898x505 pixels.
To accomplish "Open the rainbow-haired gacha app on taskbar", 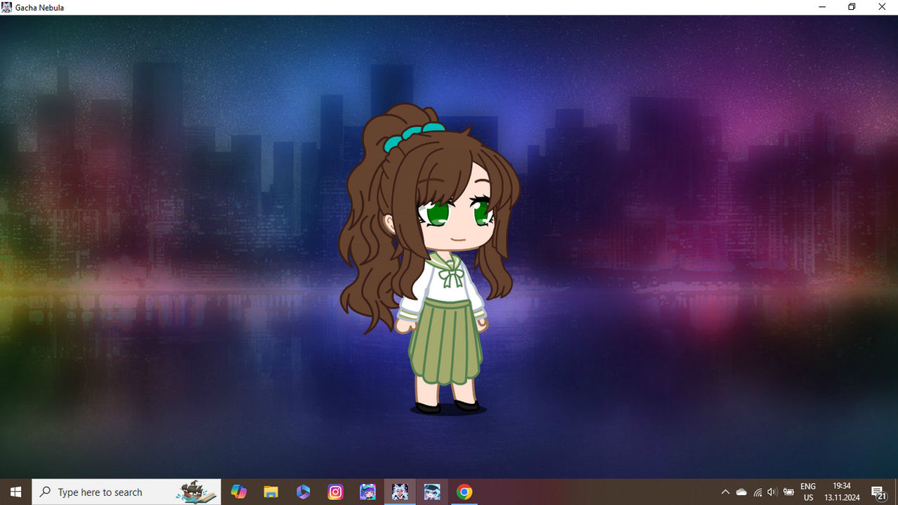I will [x=368, y=492].
